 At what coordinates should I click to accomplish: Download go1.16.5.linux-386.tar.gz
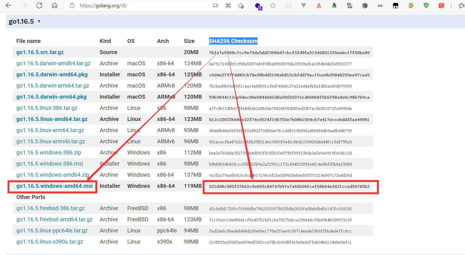tap(47, 108)
